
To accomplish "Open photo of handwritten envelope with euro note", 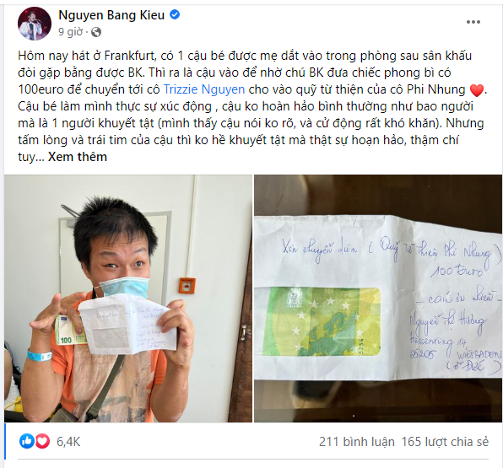I will tap(378, 299).
